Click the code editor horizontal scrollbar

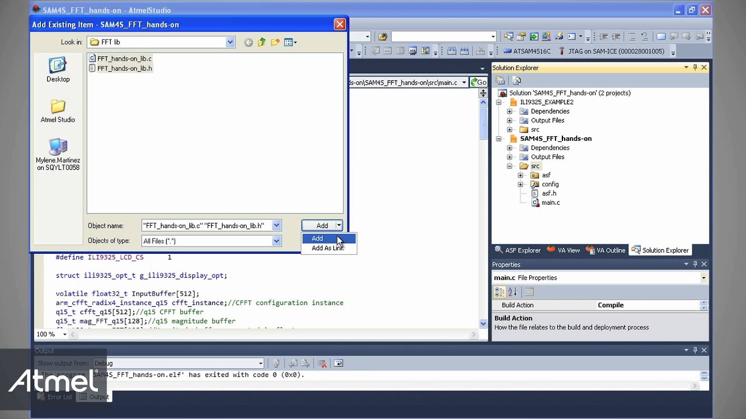[x=273, y=335]
